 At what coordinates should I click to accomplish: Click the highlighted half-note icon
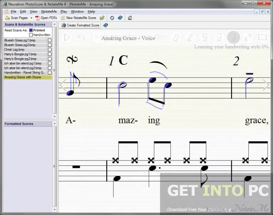[234, 37]
